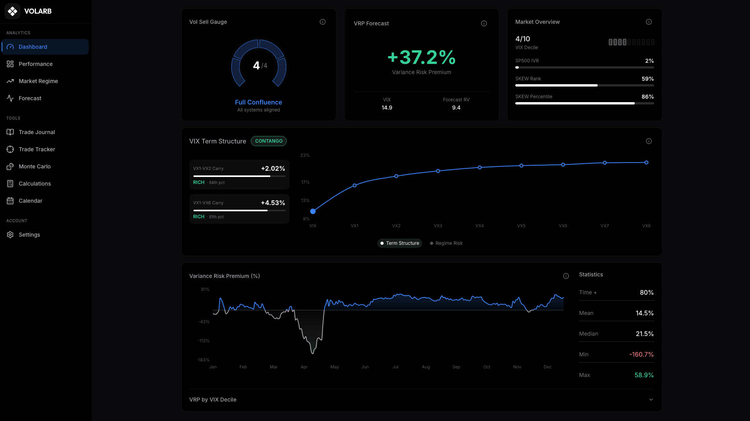The height and width of the screenshot is (421, 750).
Task: Click the Calculations calculator icon
Action: 10,184
